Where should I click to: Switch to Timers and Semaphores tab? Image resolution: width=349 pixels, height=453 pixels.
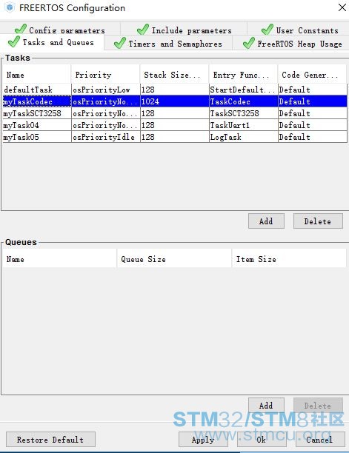[x=168, y=44]
